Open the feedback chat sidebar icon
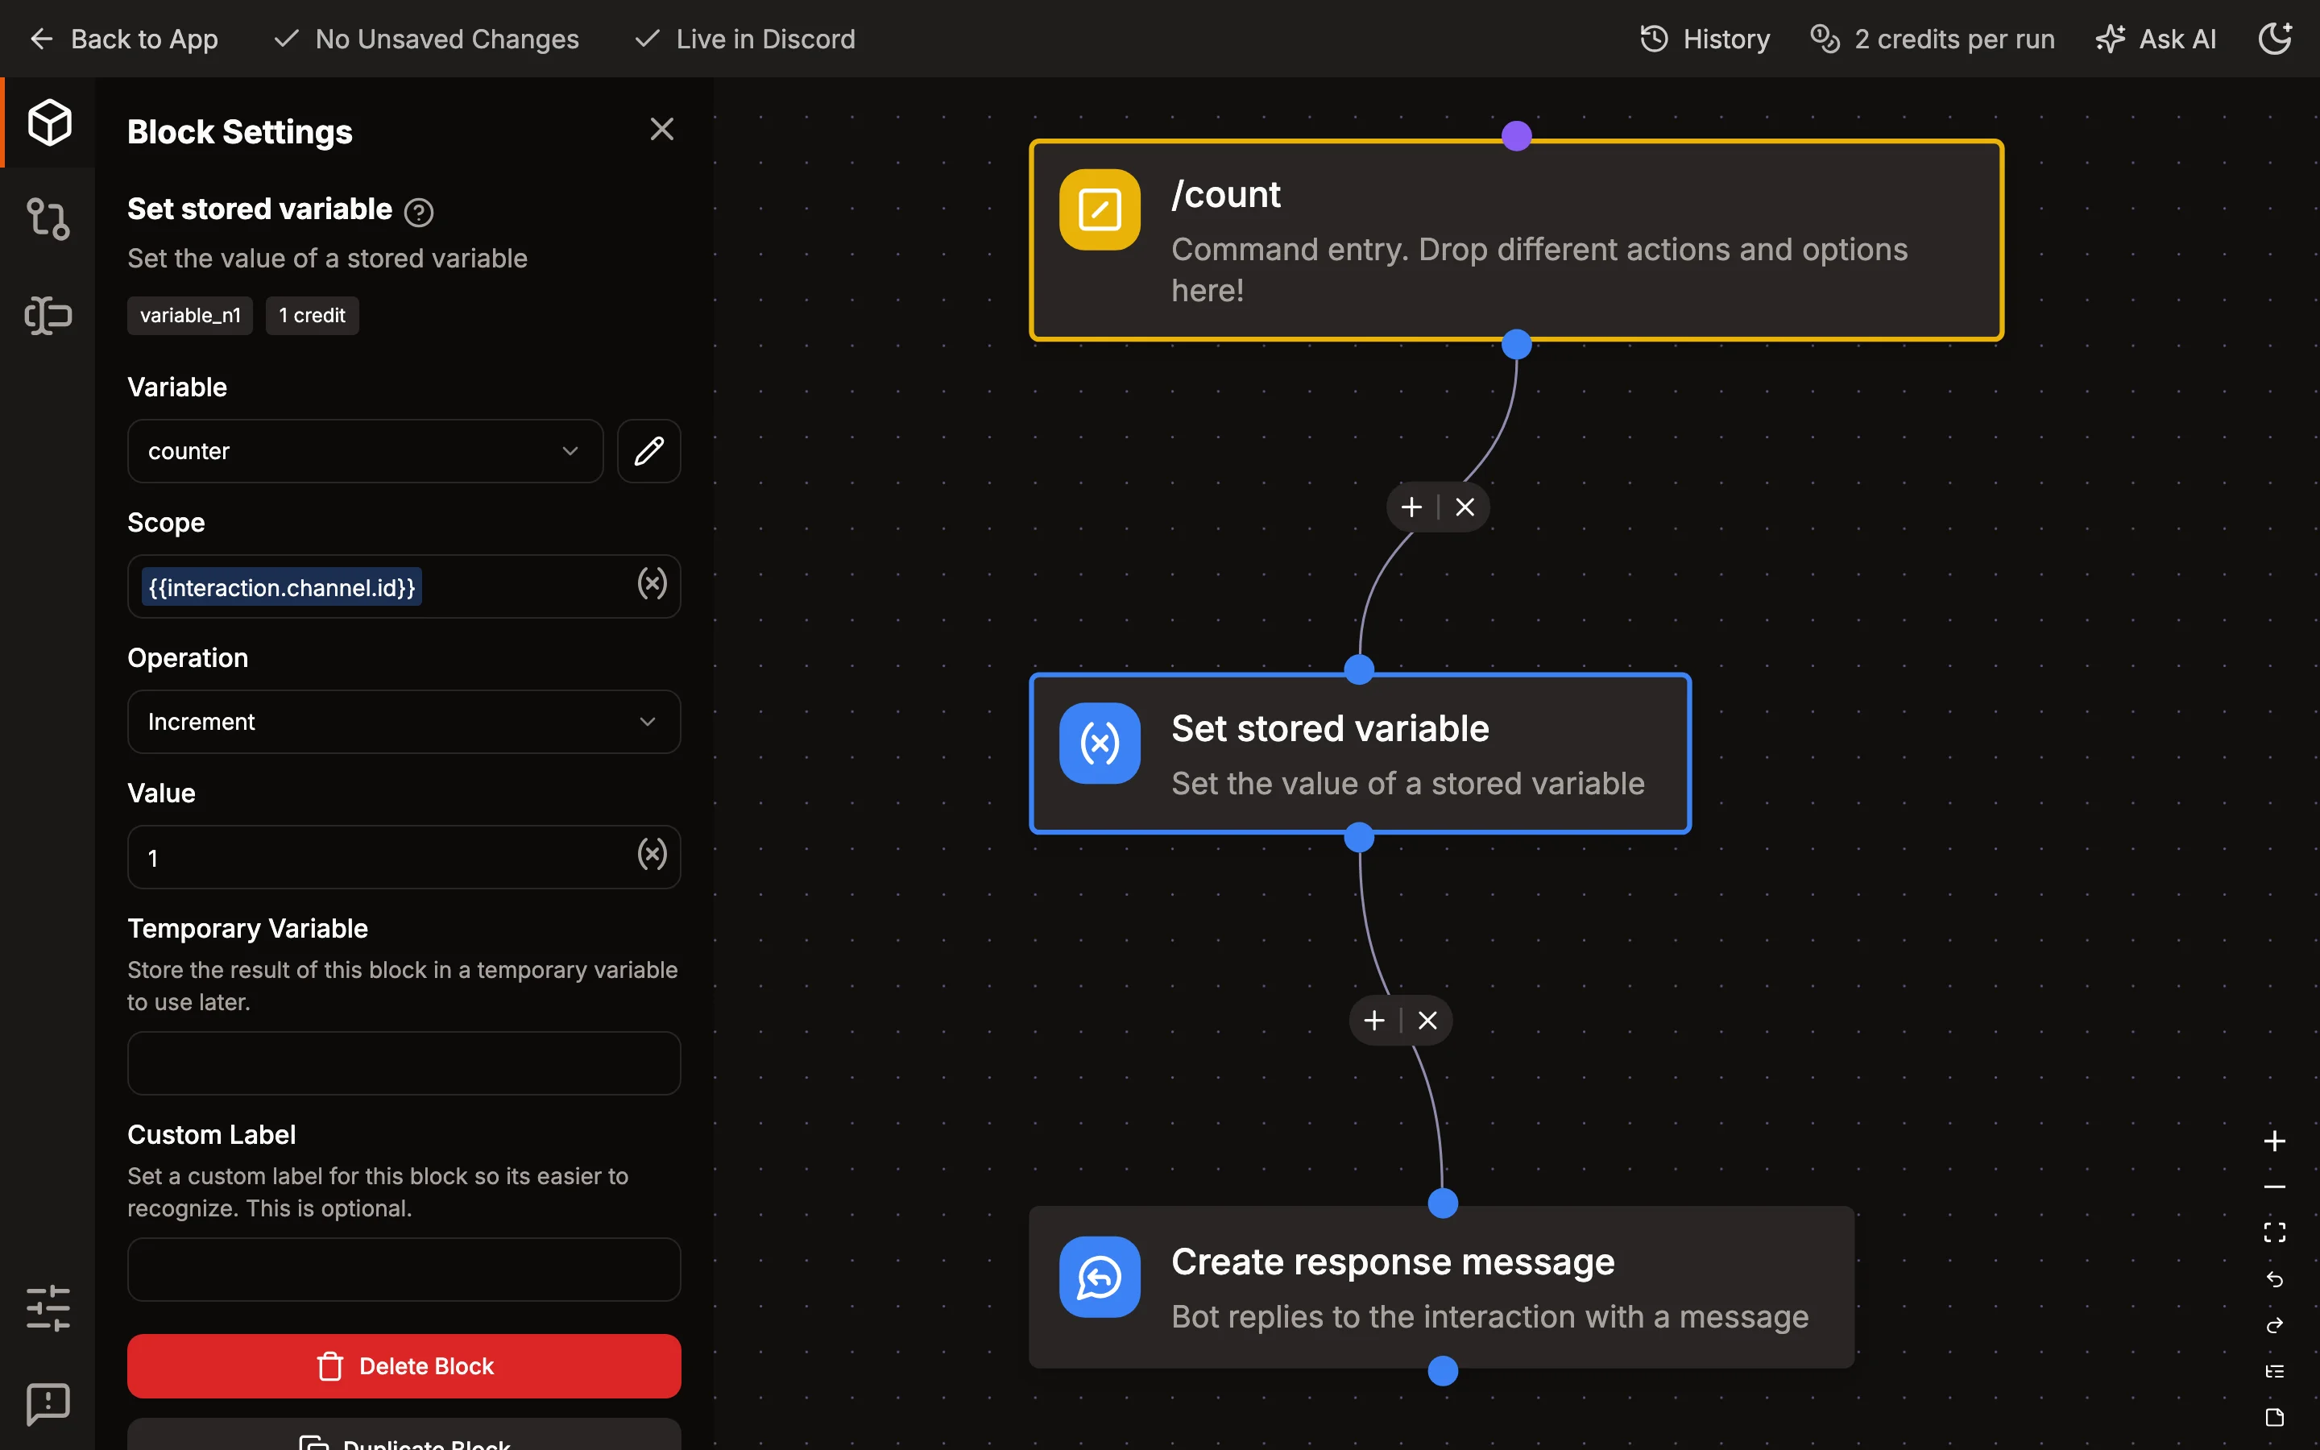The width and height of the screenshot is (2320, 1450). (49, 1404)
